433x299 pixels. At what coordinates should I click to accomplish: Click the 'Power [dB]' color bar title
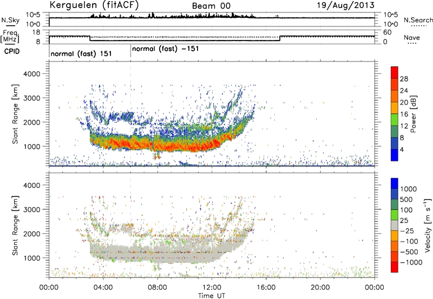pos(413,114)
